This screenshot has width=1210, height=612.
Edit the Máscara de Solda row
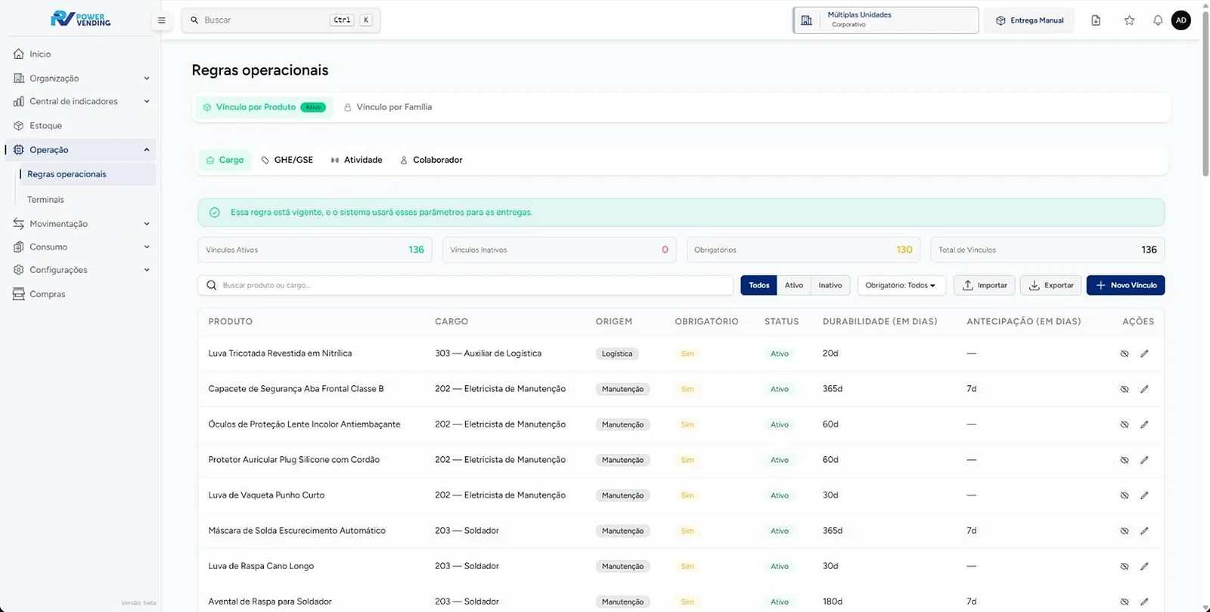[1144, 531]
